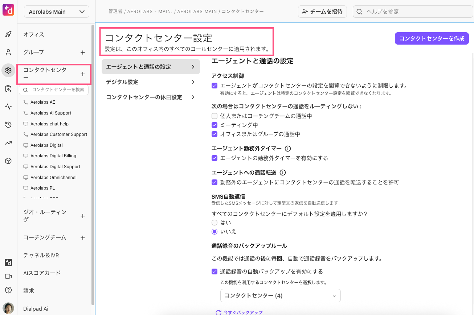Click the phone icon next to Aerolabs AE
The height and width of the screenshot is (315, 474).
pyautogui.click(x=26, y=102)
